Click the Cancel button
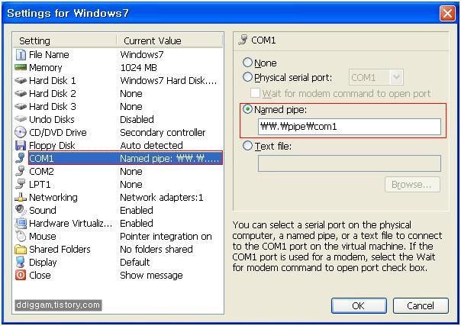This screenshot has width=461, height=326. [421, 305]
